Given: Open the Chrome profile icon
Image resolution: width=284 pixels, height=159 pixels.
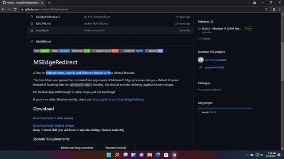Looking at the screenshot, I should [274, 9].
